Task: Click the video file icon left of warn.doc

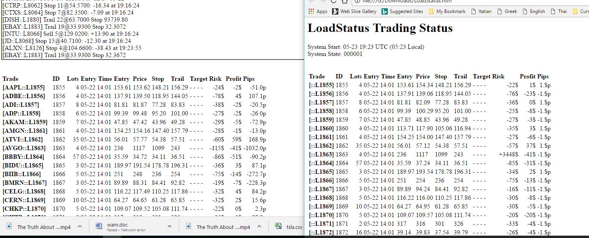Action: click(x=9, y=227)
